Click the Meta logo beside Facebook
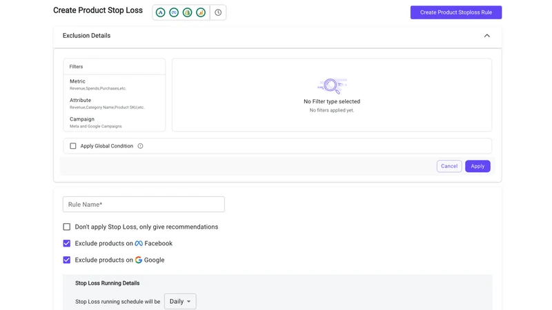552x310 pixels. pyautogui.click(x=139, y=243)
